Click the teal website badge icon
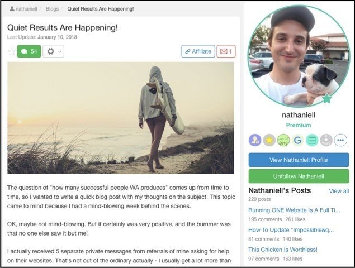 (x=312, y=140)
